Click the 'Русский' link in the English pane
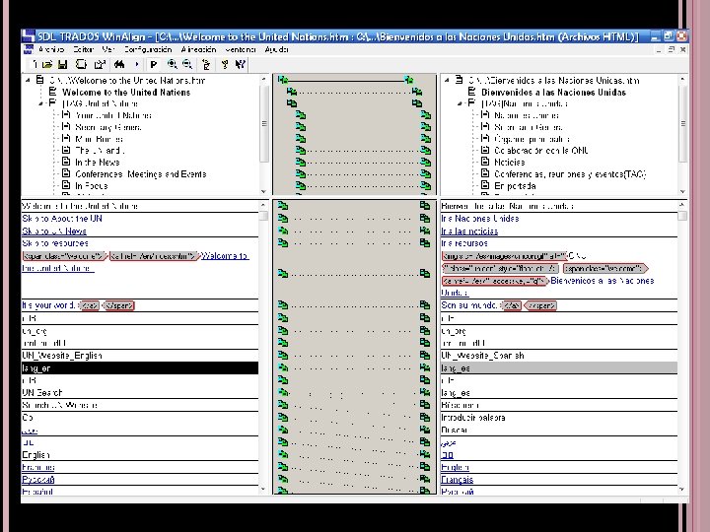The image size is (710, 532). [38, 479]
